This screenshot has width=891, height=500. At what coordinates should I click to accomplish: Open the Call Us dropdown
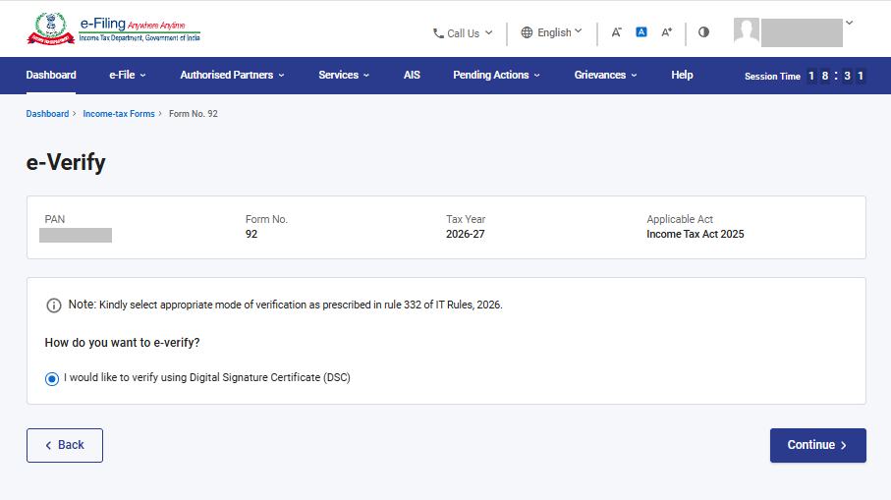(x=463, y=33)
